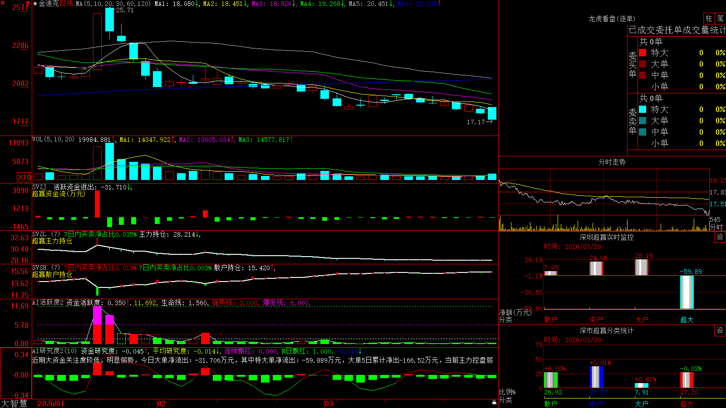Click the AI活跃度2 indicator label
The image size is (726, 408).
click(x=48, y=303)
